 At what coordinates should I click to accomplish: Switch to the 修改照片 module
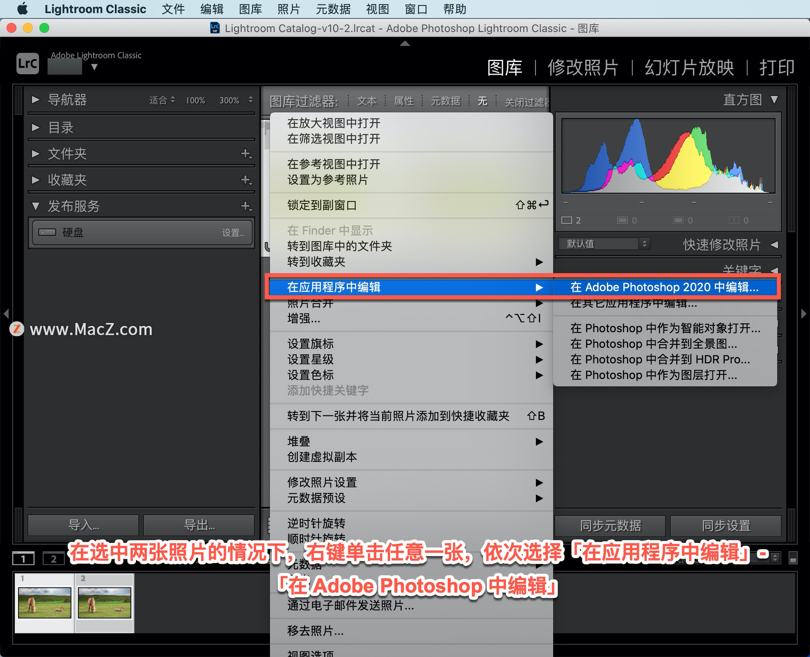[x=583, y=67]
